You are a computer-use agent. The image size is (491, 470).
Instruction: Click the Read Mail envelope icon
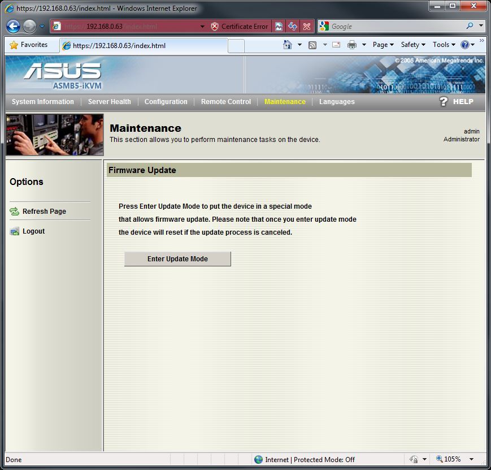(x=336, y=45)
